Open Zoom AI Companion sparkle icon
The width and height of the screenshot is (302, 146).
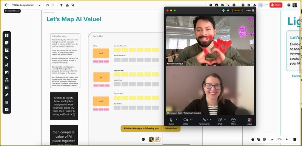tap(228, 11)
